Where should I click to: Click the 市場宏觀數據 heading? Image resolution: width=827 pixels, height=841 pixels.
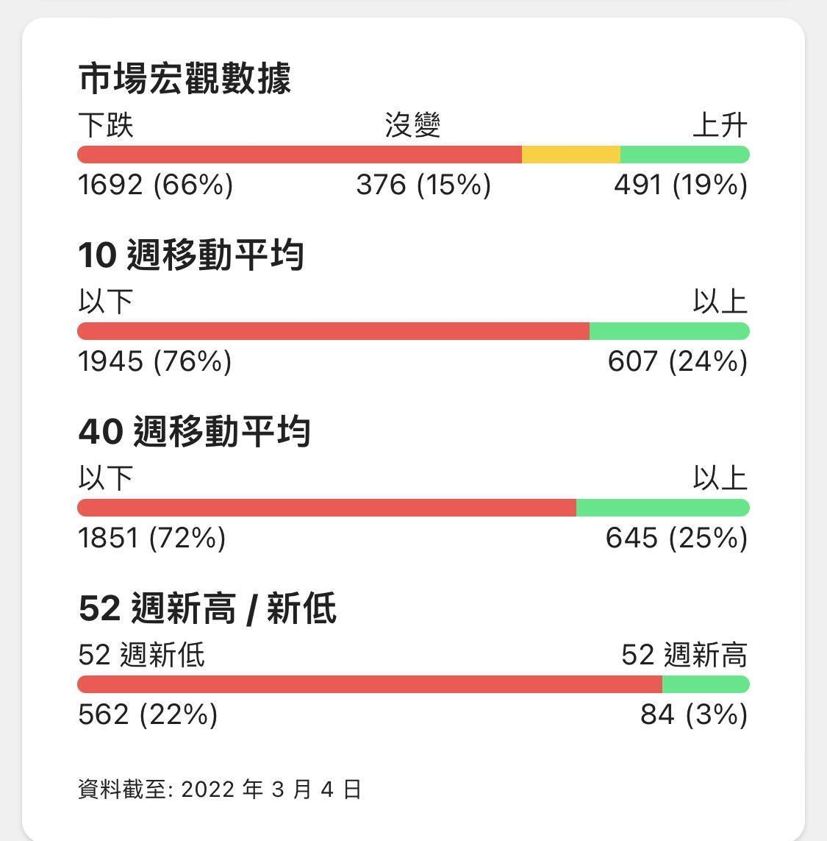[x=185, y=79]
